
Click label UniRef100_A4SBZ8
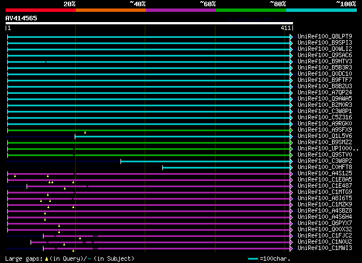click(325, 211)
